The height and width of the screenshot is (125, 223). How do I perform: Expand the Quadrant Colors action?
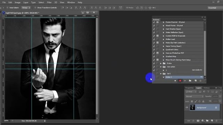pos(163,50)
